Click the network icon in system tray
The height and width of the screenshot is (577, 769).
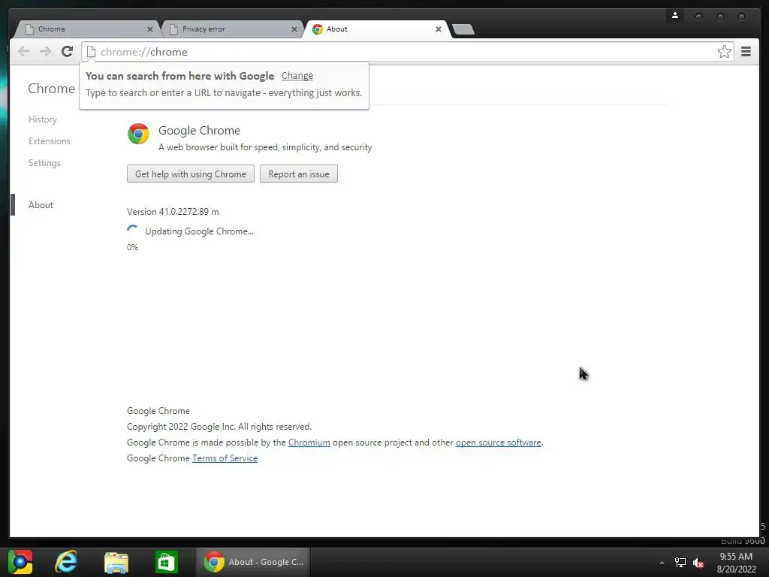680,562
